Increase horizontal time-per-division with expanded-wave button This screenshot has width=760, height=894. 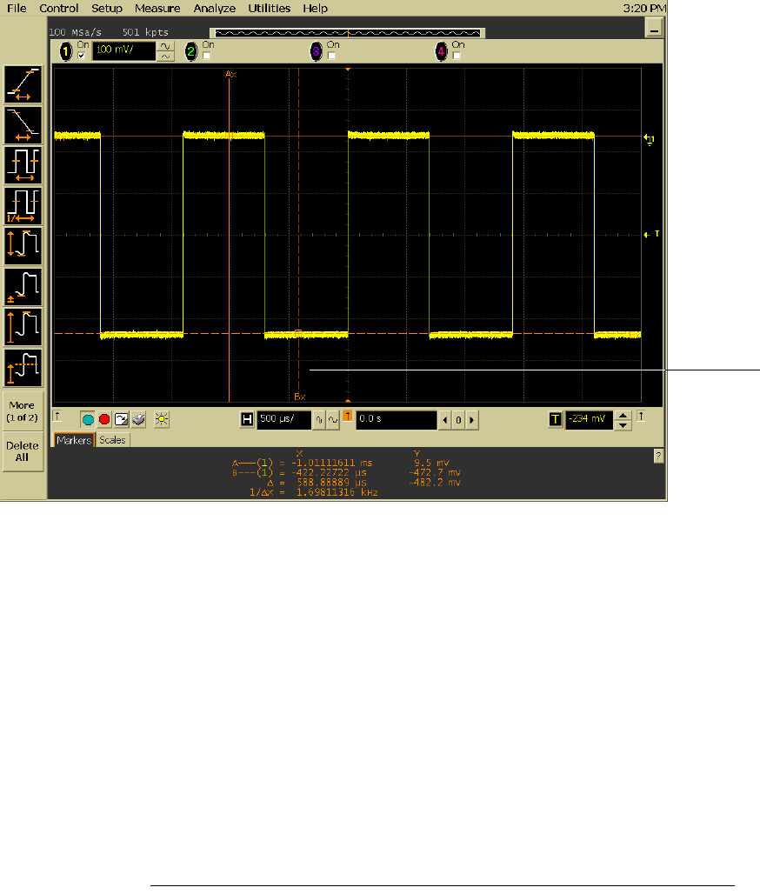[333, 420]
